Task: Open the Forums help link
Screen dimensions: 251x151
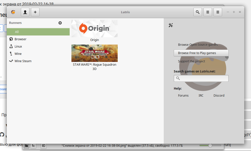Action: coord(183,95)
